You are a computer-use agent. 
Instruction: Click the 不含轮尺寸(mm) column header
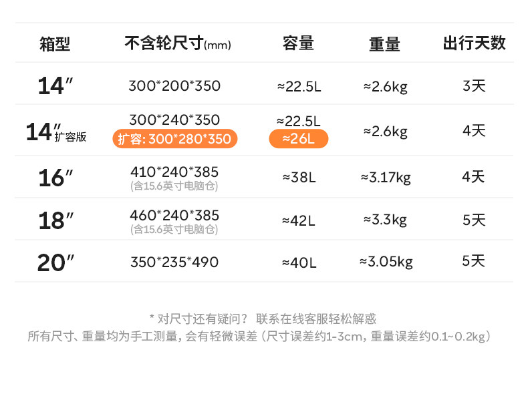point(177,44)
